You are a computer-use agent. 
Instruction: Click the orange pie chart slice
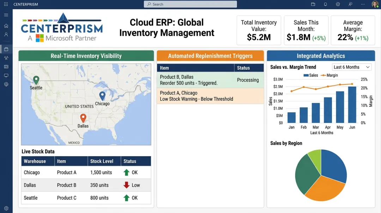click(x=326, y=189)
